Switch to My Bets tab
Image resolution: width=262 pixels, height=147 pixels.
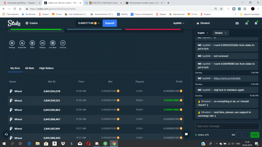[x=15, y=68]
